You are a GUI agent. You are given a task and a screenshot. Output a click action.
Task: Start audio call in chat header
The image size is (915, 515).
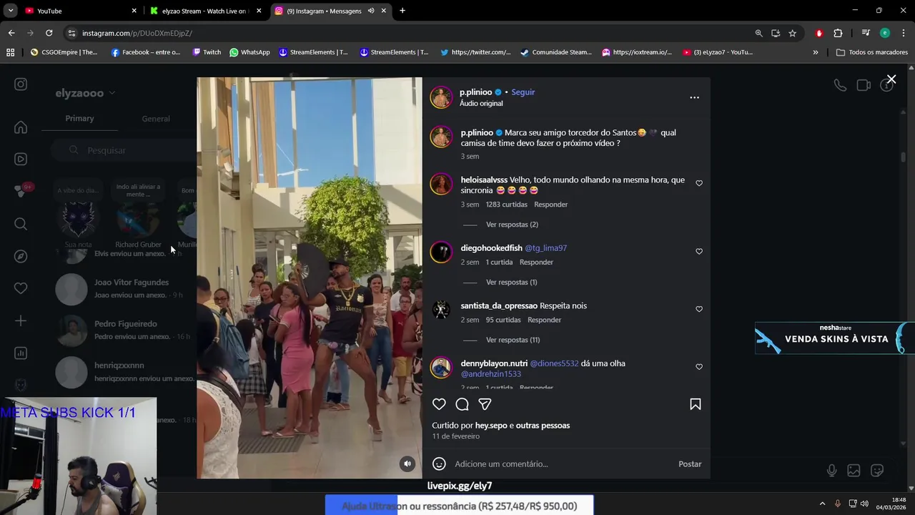coord(840,85)
